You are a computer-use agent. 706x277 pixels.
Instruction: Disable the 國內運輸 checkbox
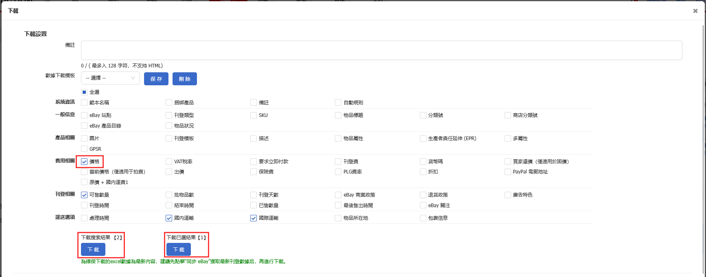169,218
